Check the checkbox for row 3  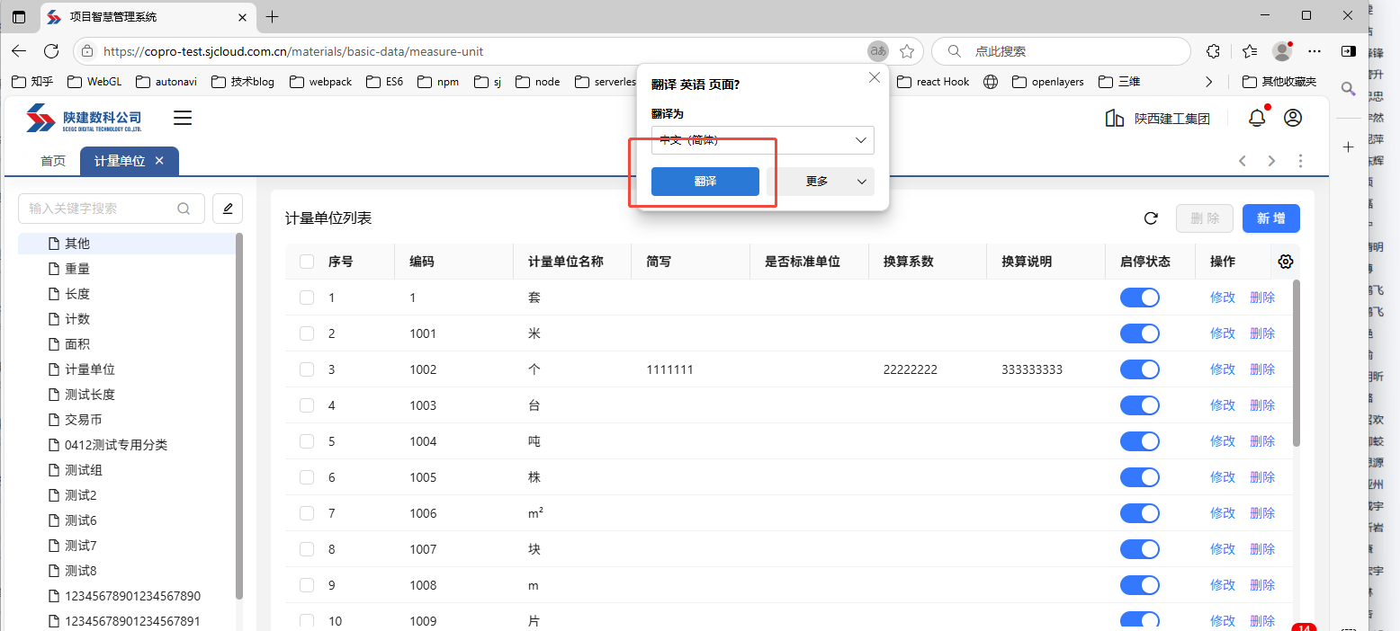tap(307, 369)
